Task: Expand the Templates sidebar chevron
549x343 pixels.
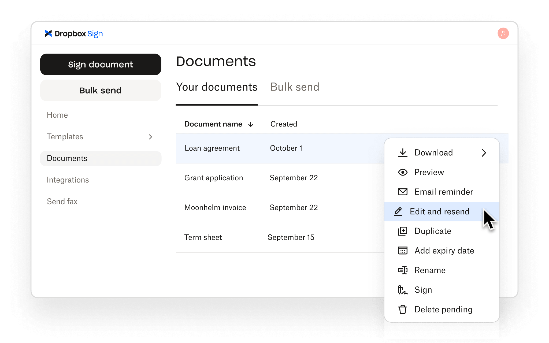Action: (150, 137)
